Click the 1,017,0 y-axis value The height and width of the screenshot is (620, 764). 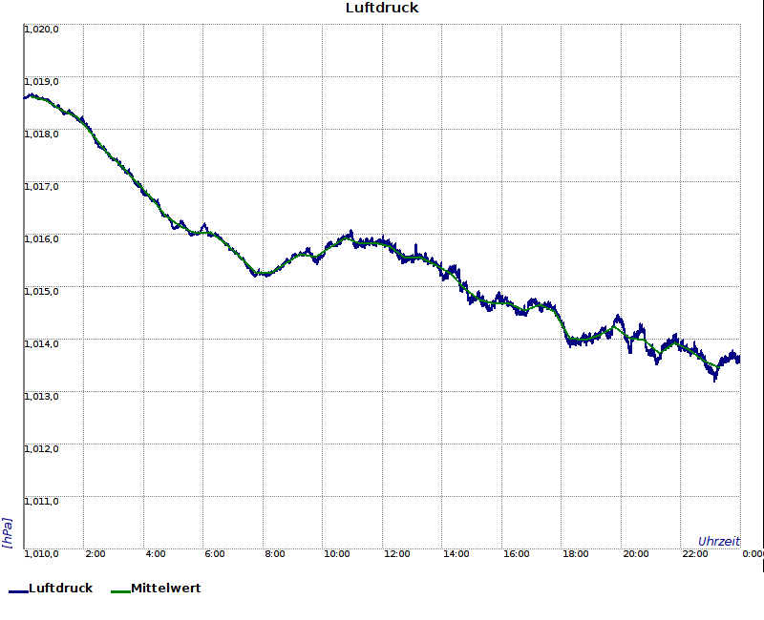41,187
